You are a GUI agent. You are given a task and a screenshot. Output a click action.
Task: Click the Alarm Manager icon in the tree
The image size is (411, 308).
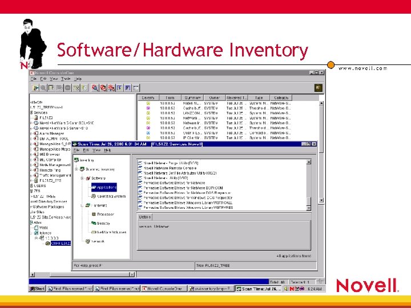pos(36,133)
